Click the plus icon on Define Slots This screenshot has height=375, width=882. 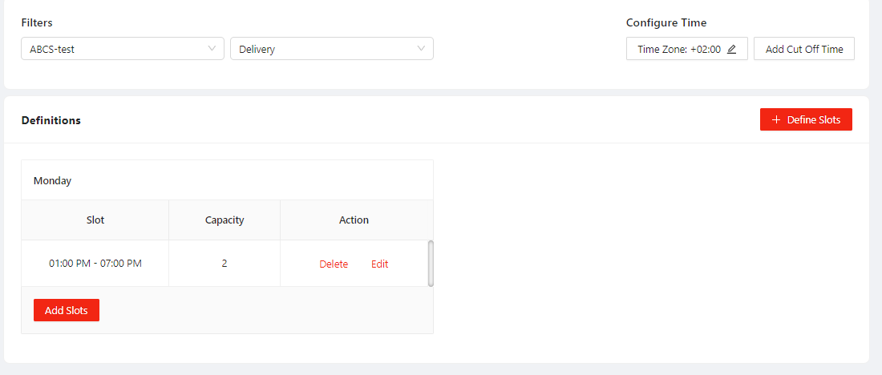[x=775, y=119]
